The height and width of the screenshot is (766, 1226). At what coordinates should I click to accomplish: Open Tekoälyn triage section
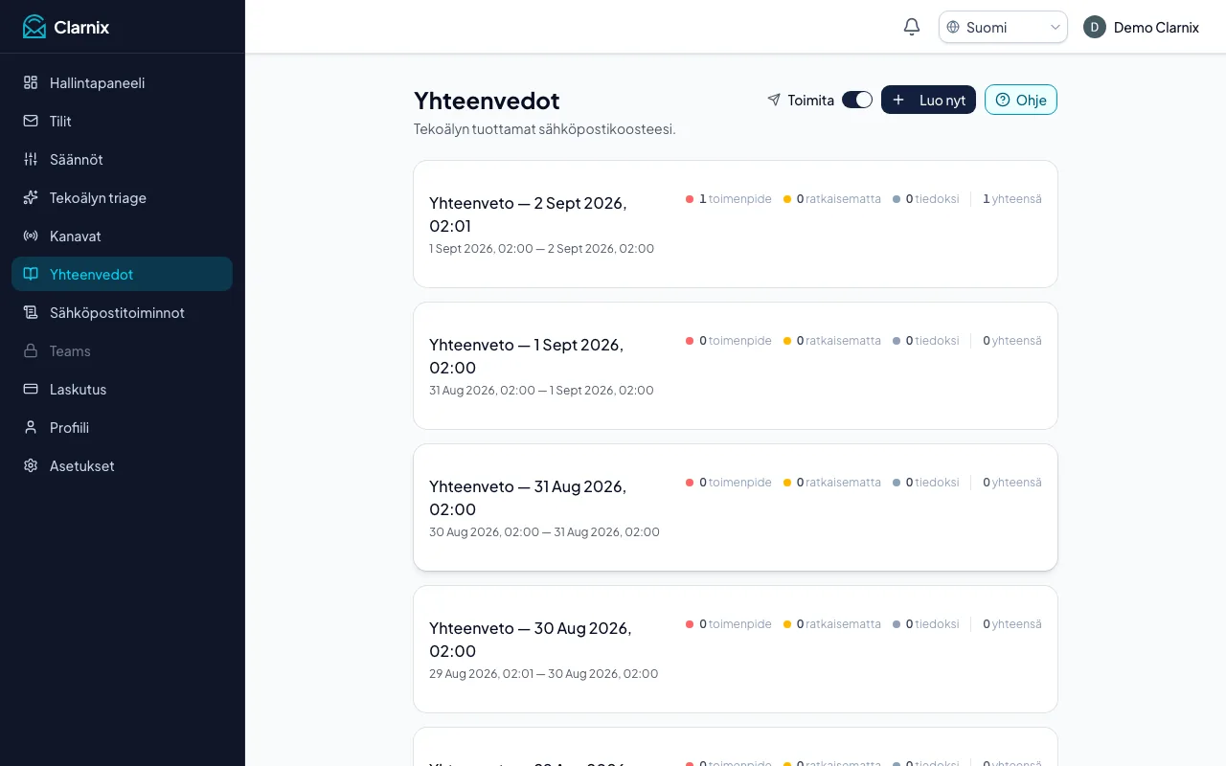click(122, 197)
